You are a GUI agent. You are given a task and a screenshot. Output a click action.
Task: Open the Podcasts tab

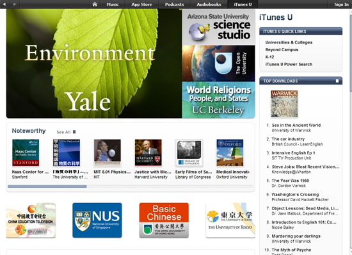(x=175, y=4)
